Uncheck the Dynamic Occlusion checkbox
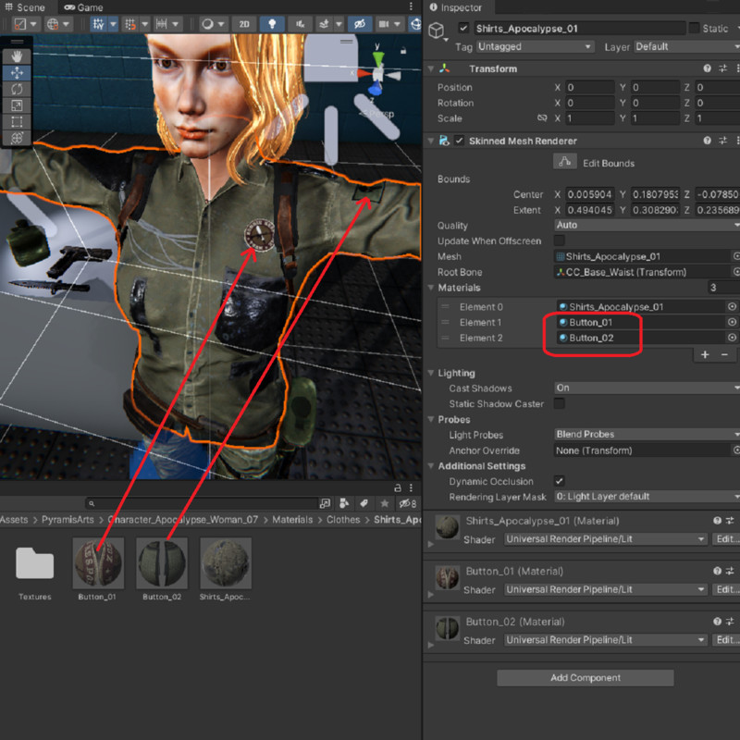 [559, 482]
